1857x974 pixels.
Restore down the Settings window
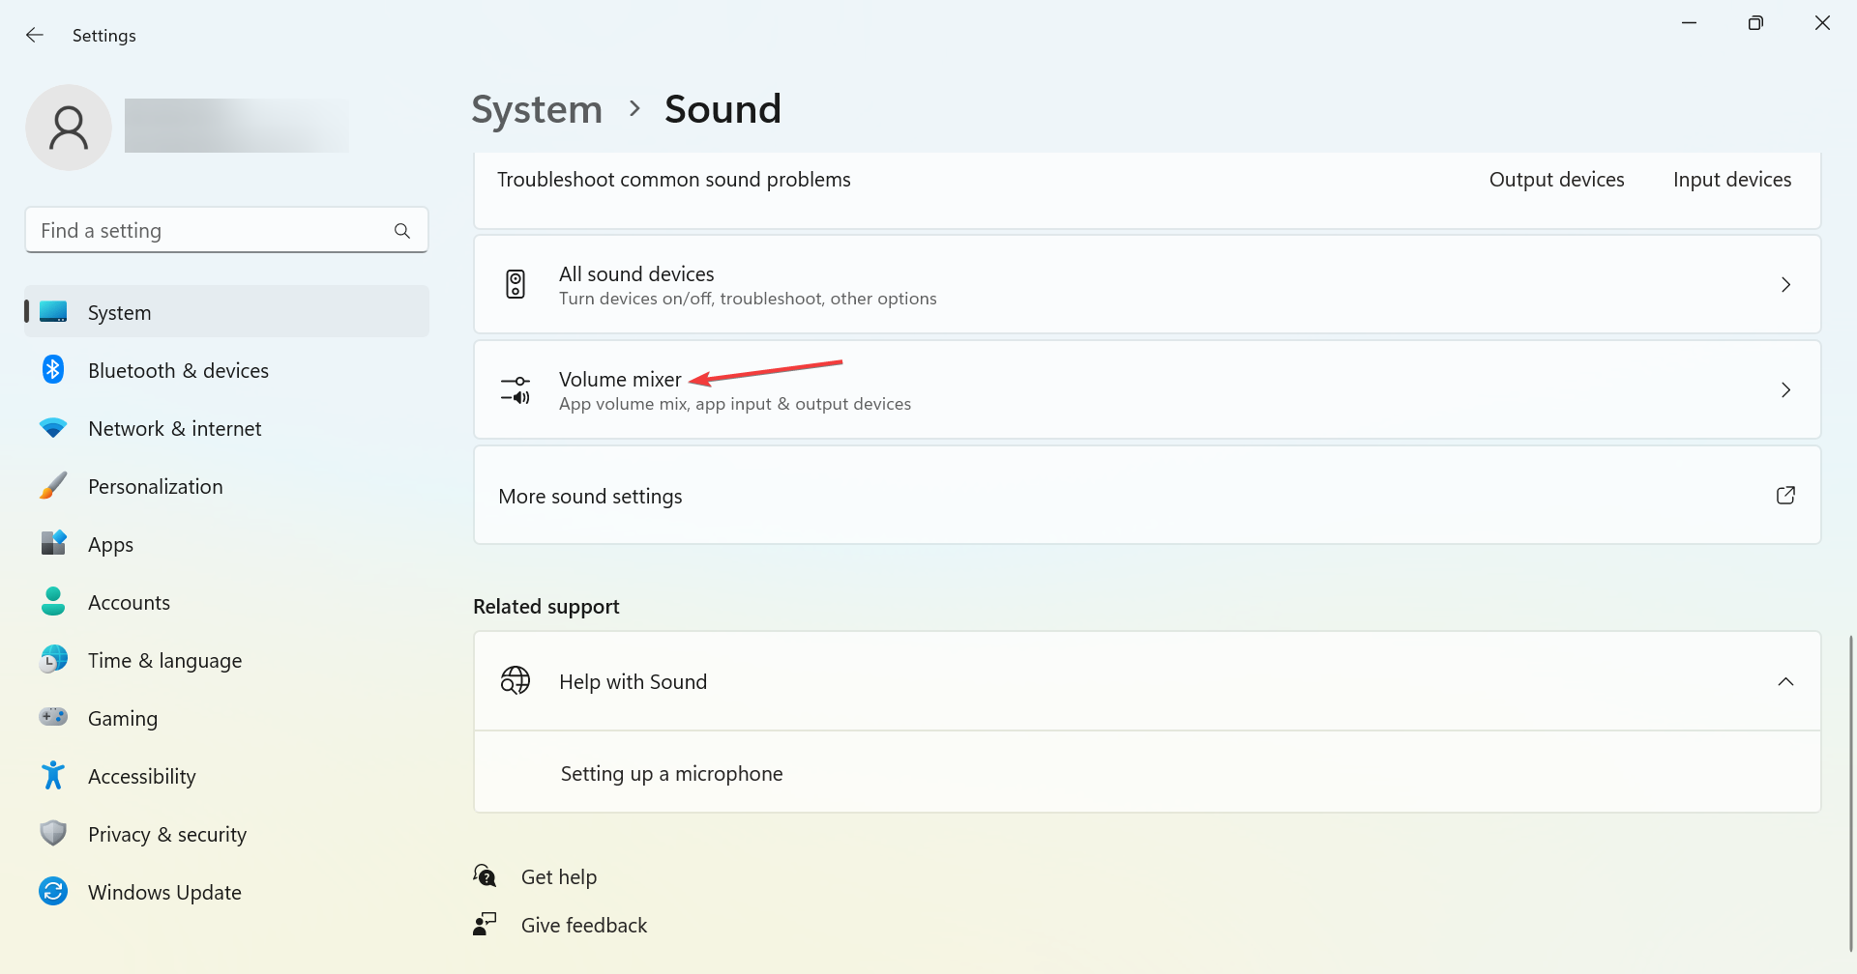click(1755, 22)
